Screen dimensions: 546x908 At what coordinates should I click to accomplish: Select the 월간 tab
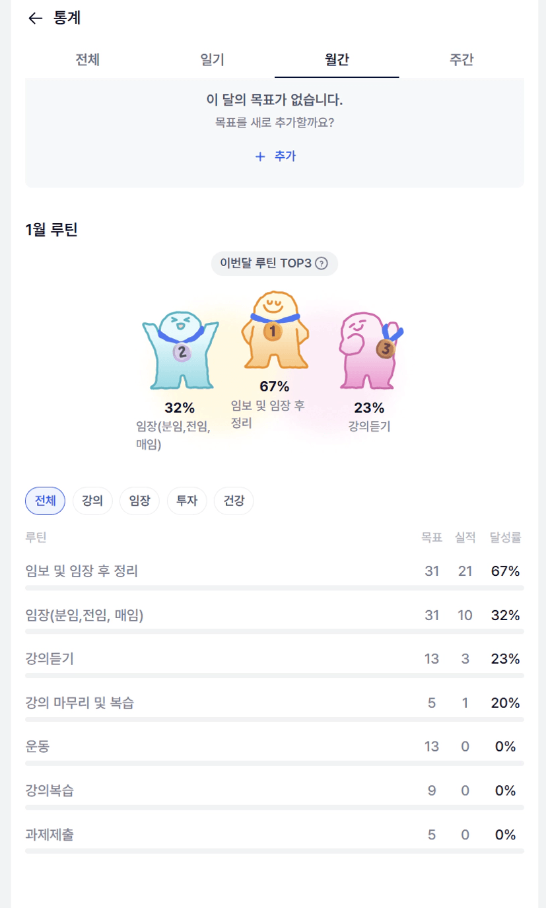pyautogui.click(x=337, y=59)
